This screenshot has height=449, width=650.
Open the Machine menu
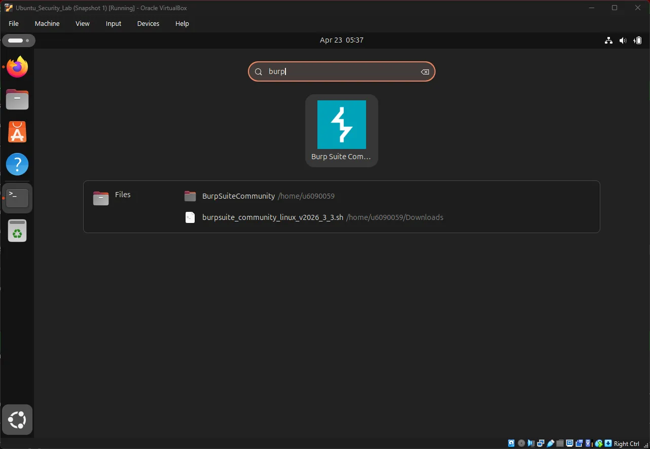tap(47, 23)
